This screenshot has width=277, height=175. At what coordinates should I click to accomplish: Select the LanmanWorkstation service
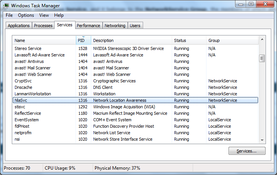click(x=33, y=94)
